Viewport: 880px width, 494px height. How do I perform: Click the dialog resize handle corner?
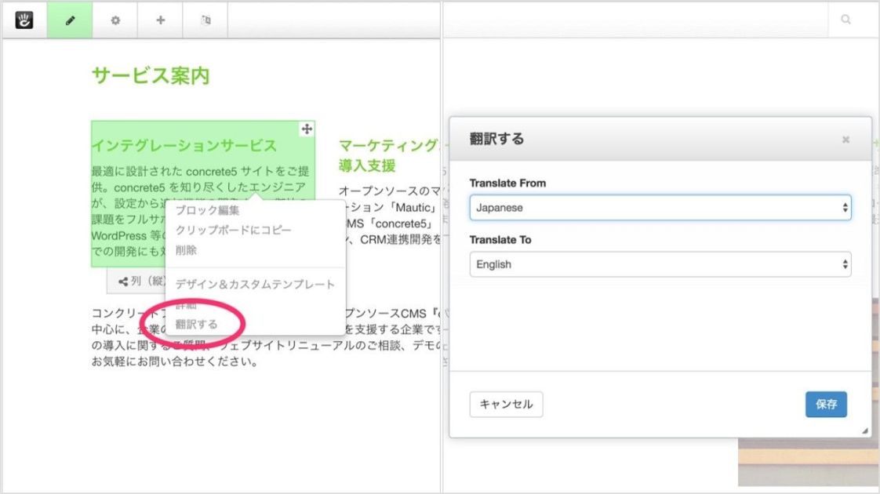point(865,430)
